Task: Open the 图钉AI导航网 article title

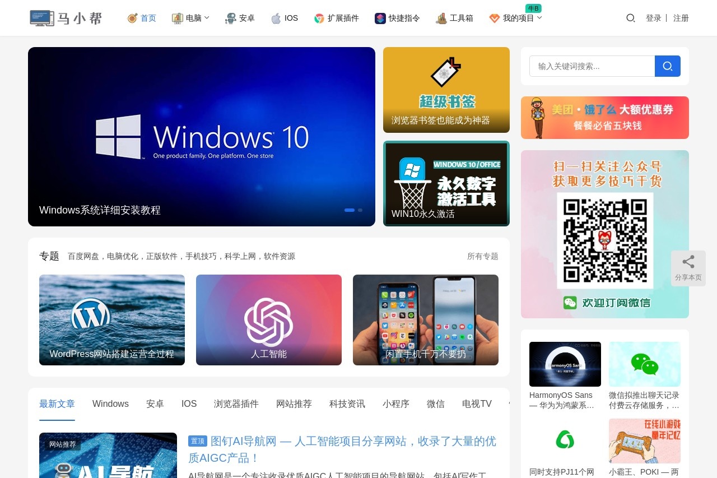Action: tap(342, 449)
